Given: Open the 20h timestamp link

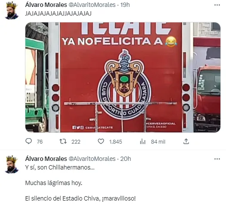Looking at the screenshot, I should tap(126, 159).
